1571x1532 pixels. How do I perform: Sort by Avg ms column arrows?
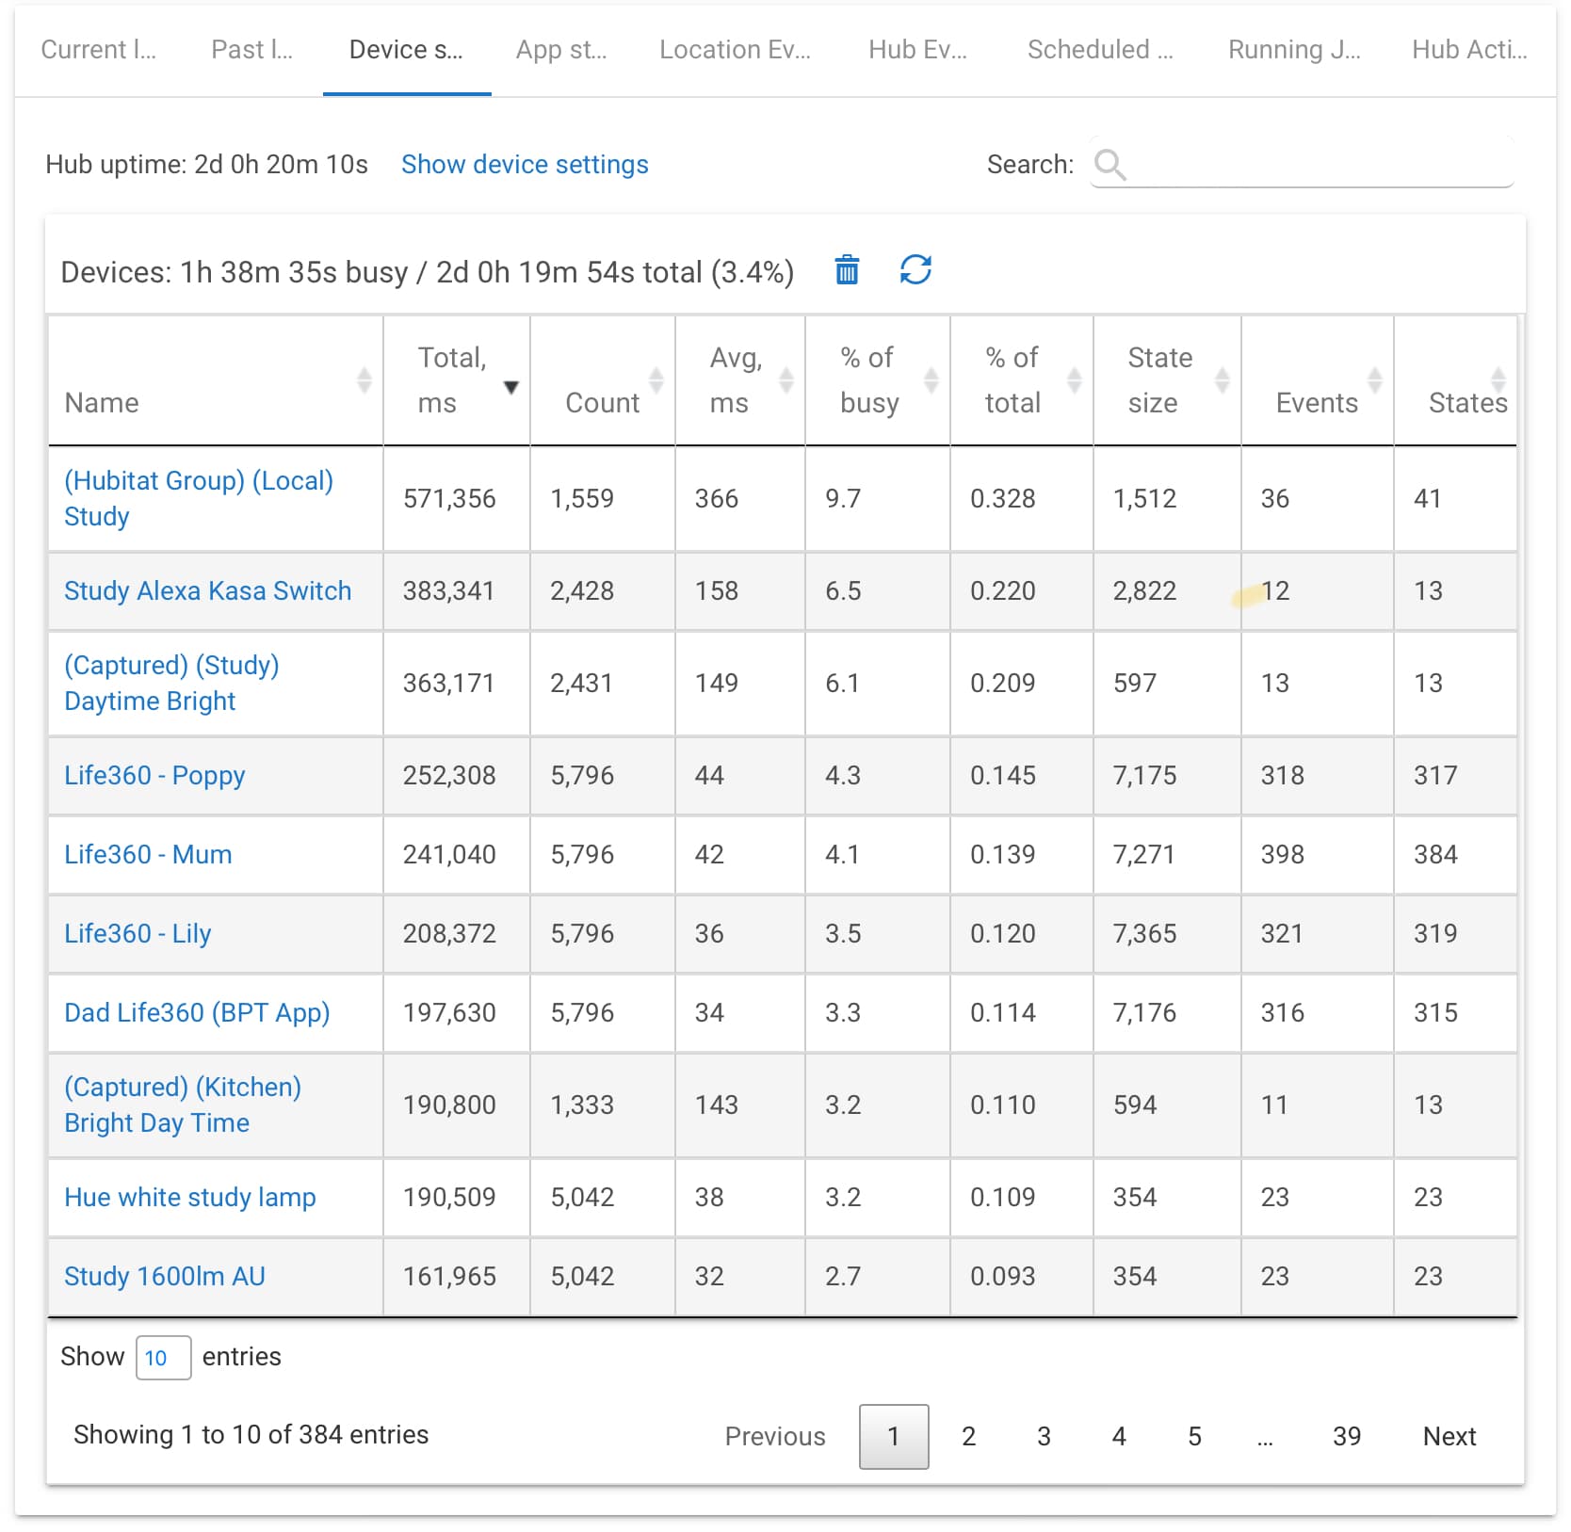tap(786, 380)
